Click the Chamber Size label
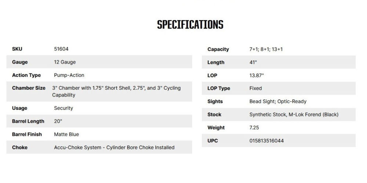 pyautogui.click(x=29, y=88)
